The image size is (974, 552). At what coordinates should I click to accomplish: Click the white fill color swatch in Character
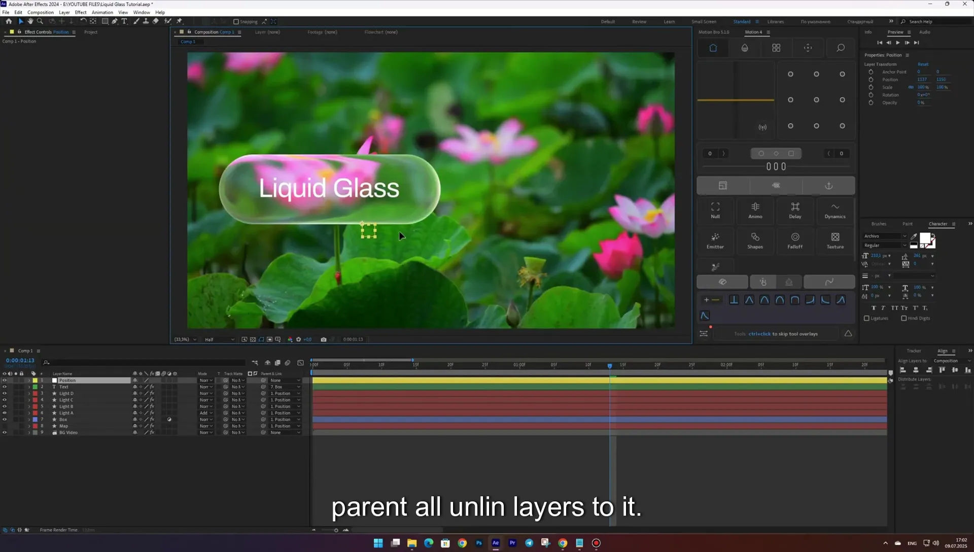click(x=925, y=238)
